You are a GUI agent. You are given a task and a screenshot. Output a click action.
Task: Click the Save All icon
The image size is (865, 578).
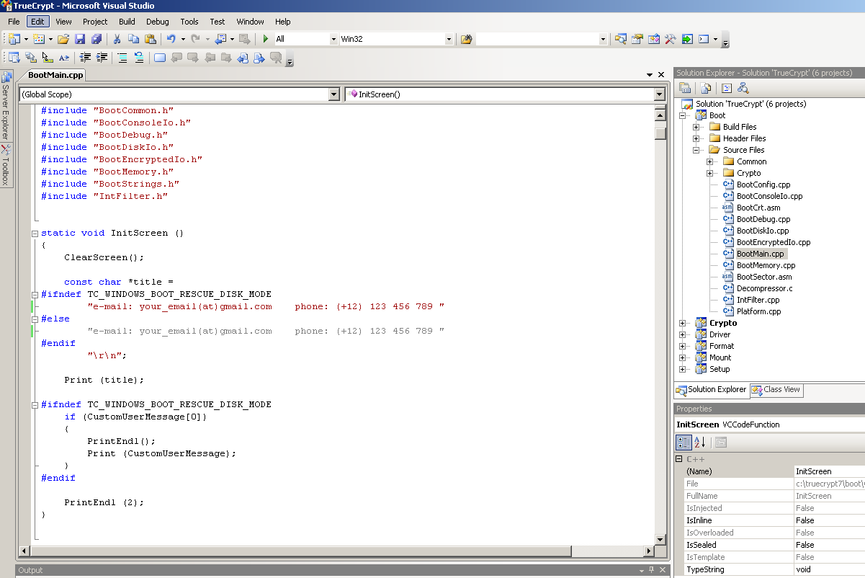coord(96,39)
